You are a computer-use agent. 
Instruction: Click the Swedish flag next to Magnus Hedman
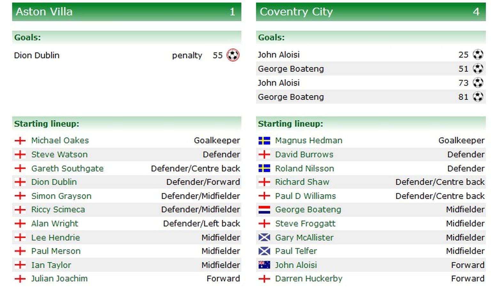coord(264,141)
